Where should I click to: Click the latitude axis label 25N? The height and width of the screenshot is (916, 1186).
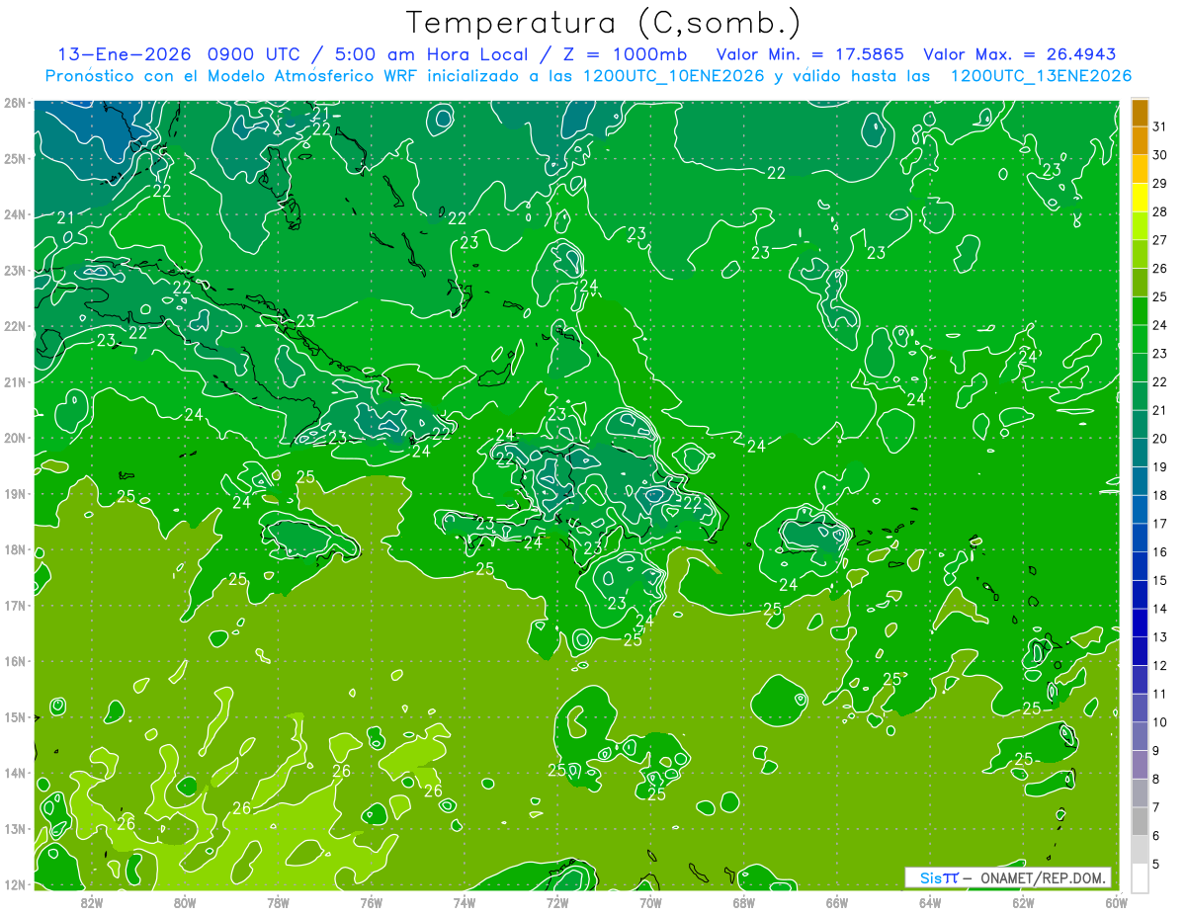pyautogui.click(x=14, y=158)
